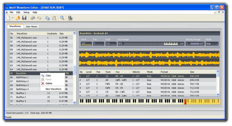Switch to the User Voices tab
The width and height of the screenshot is (232, 126).
pyautogui.click(x=31, y=27)
